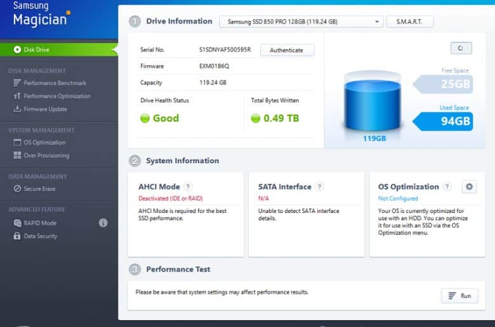
Task: Click the capacity value 119.24 GB
Action: 213,82
